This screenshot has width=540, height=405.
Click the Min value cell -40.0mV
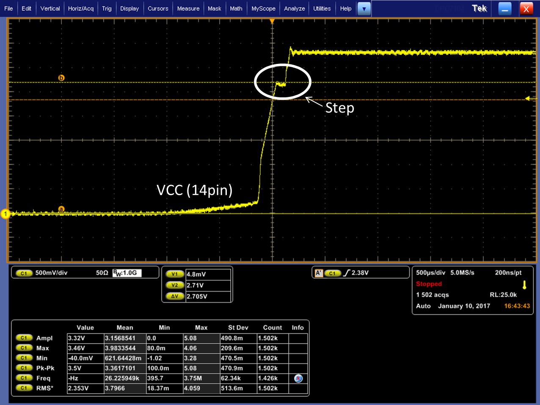tap(85, 358)
